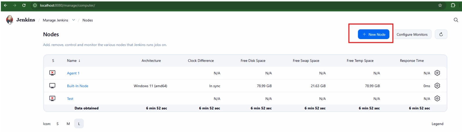Go back using the browser back arrow
Viewport: 462px width, 132px height.
click(6, 5)
